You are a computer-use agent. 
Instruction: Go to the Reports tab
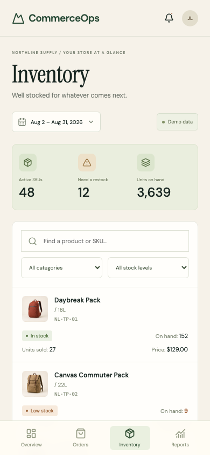(x=180, y=438)
